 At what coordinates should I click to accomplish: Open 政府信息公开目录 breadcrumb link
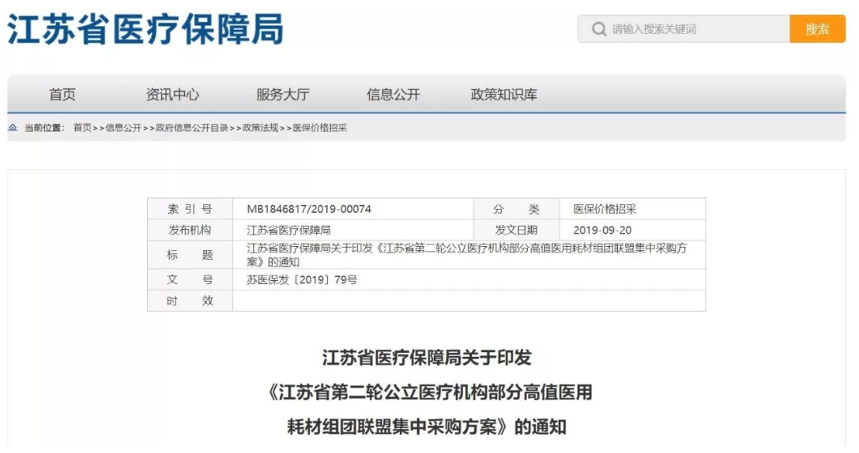tap(191, 128)
